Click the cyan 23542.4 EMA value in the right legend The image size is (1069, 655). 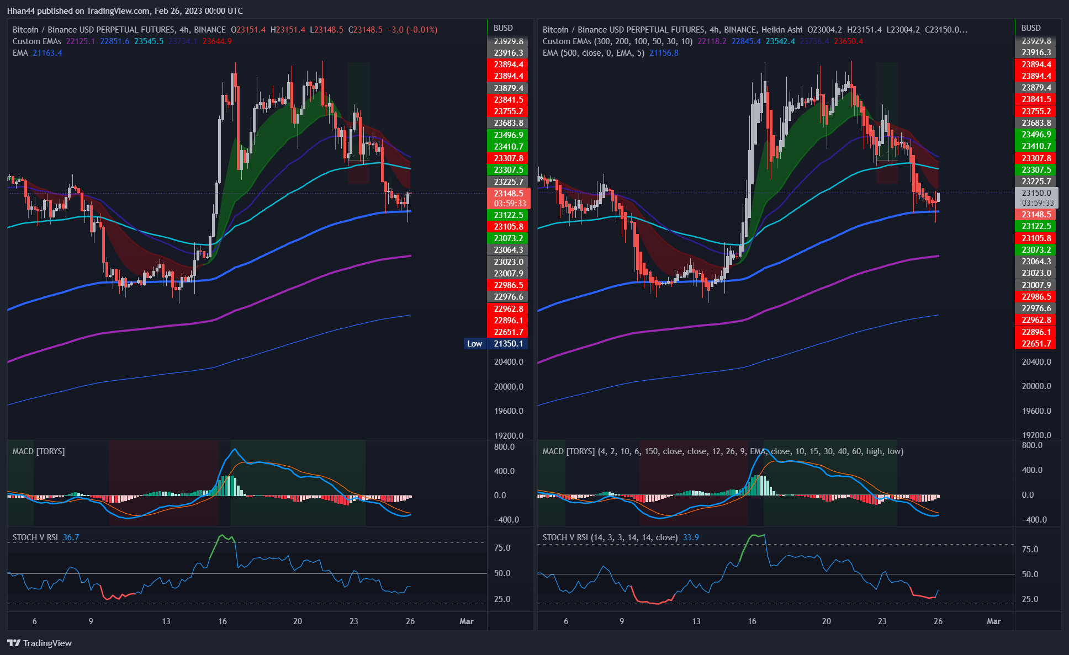[781, 41]
